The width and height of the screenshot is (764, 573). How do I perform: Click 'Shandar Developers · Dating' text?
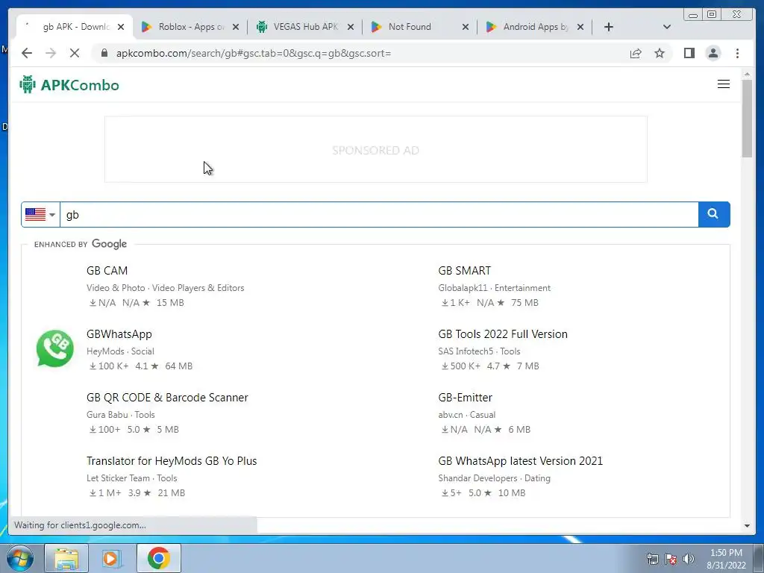[494, 478]
